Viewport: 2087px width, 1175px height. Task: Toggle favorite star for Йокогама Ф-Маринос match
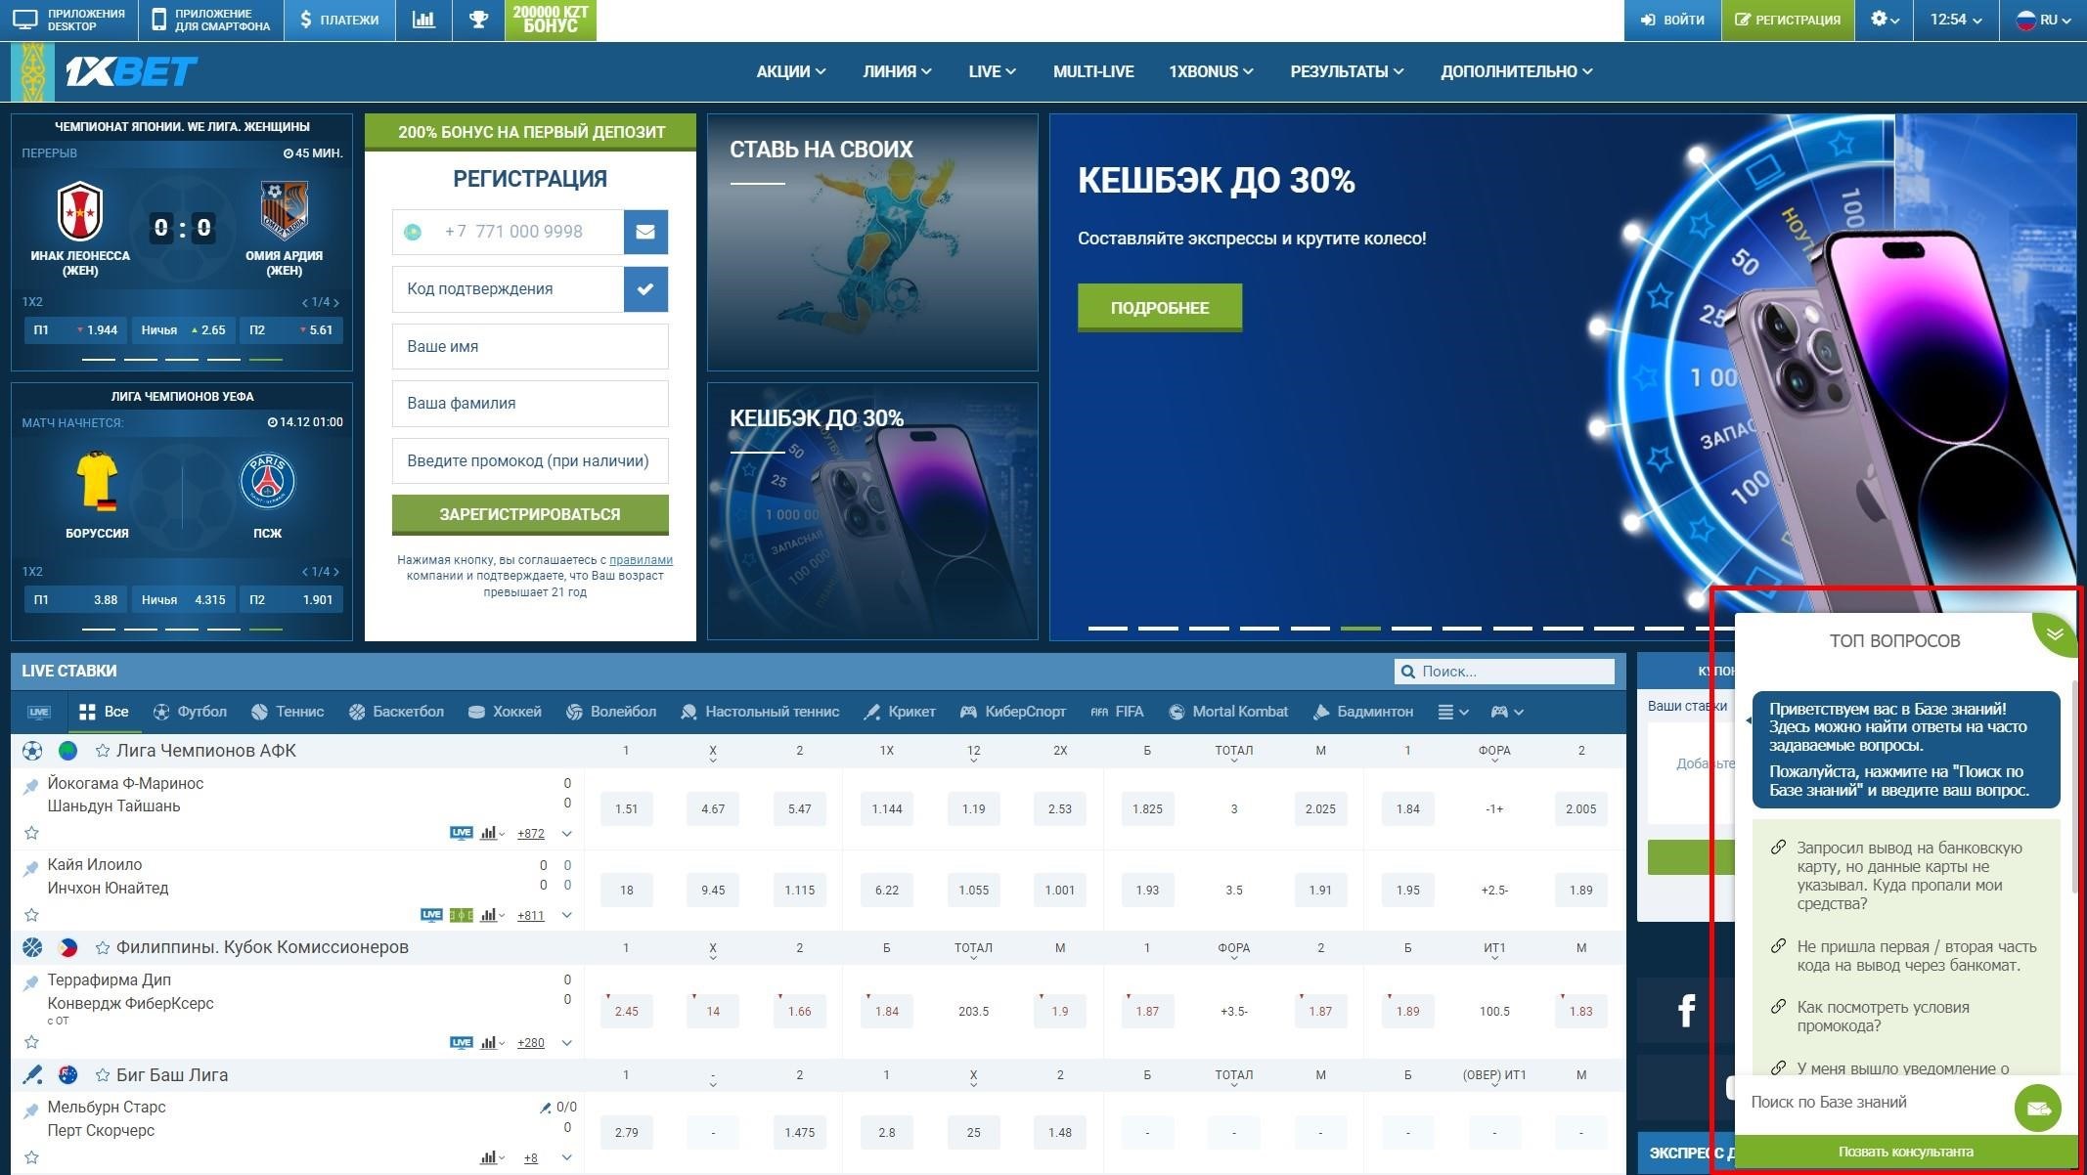tap(31, 833)
